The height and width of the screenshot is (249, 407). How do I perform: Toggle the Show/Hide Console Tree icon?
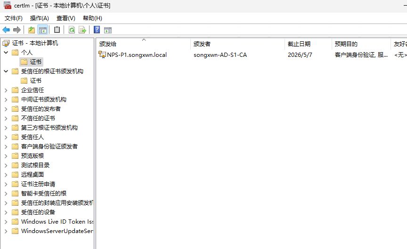(42, 30)
